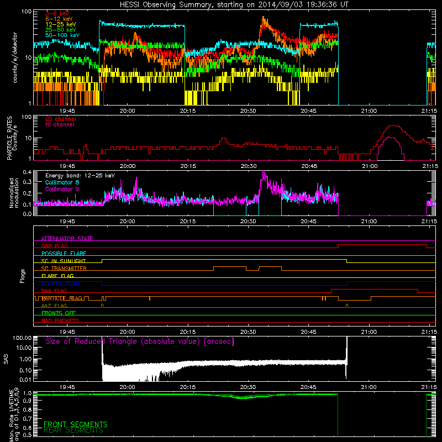Click the LO channel legend label

(x=61, y=119)
